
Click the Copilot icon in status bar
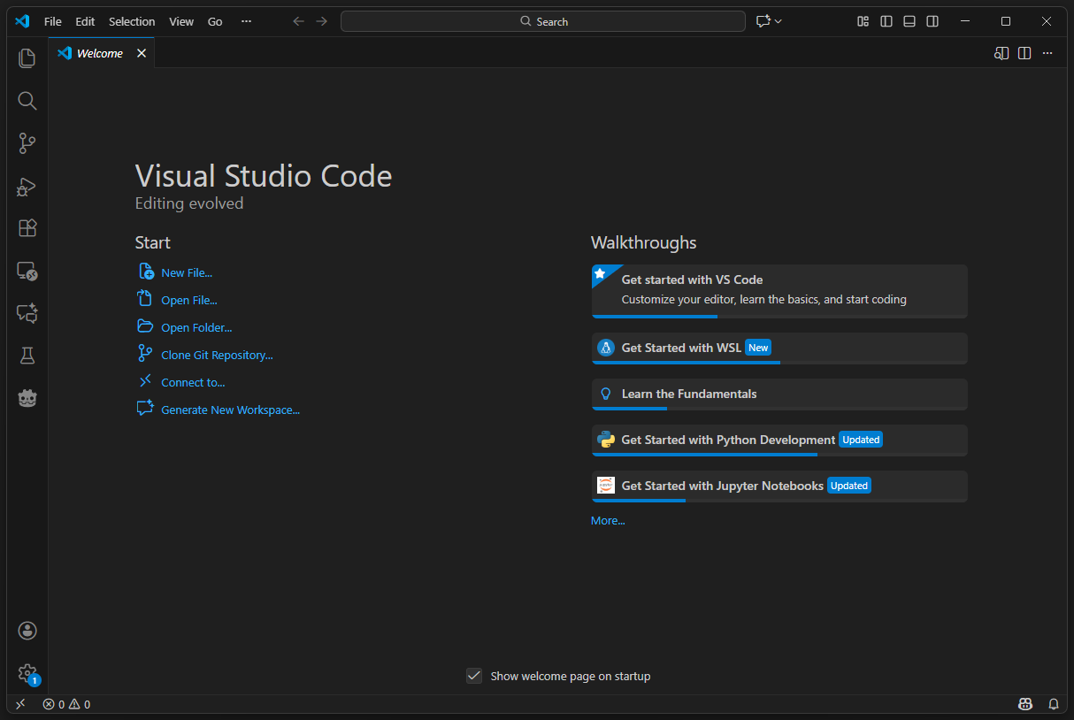click(1024, 703)
